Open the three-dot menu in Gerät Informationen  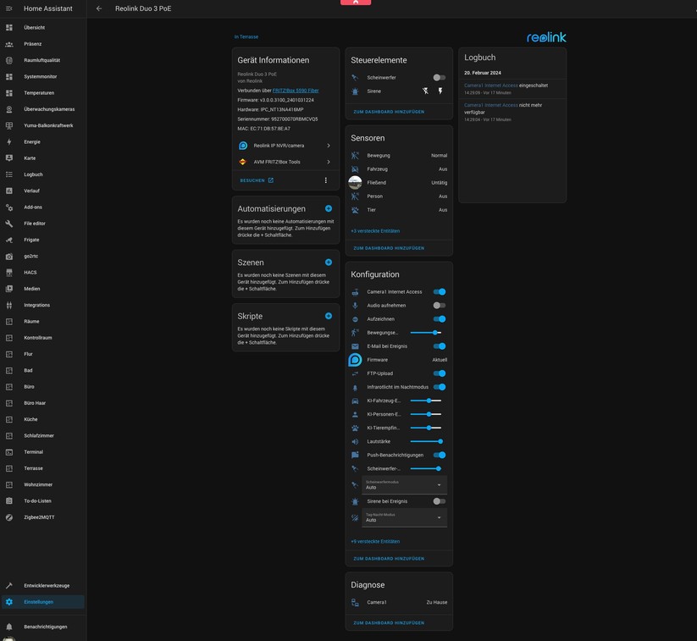325,180
